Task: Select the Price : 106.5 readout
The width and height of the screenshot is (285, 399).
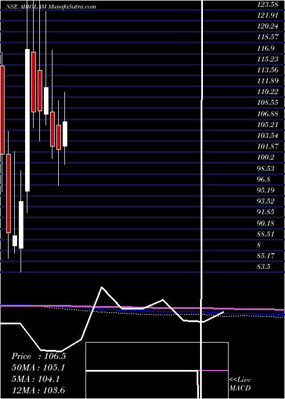Action: (x=39, y=356)
